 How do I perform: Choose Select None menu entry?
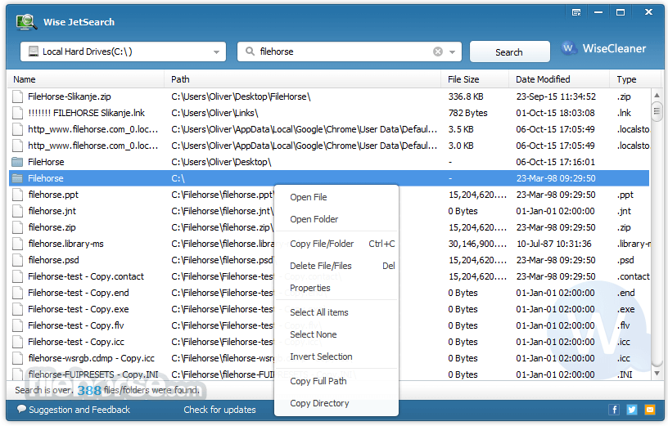pyautogui.click(x=336, y=334)
